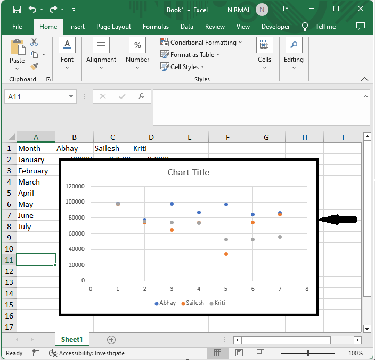This screenshot has width=375, height=360.
Task: Select the Chart Title text
Action: (x=188, y=172)
